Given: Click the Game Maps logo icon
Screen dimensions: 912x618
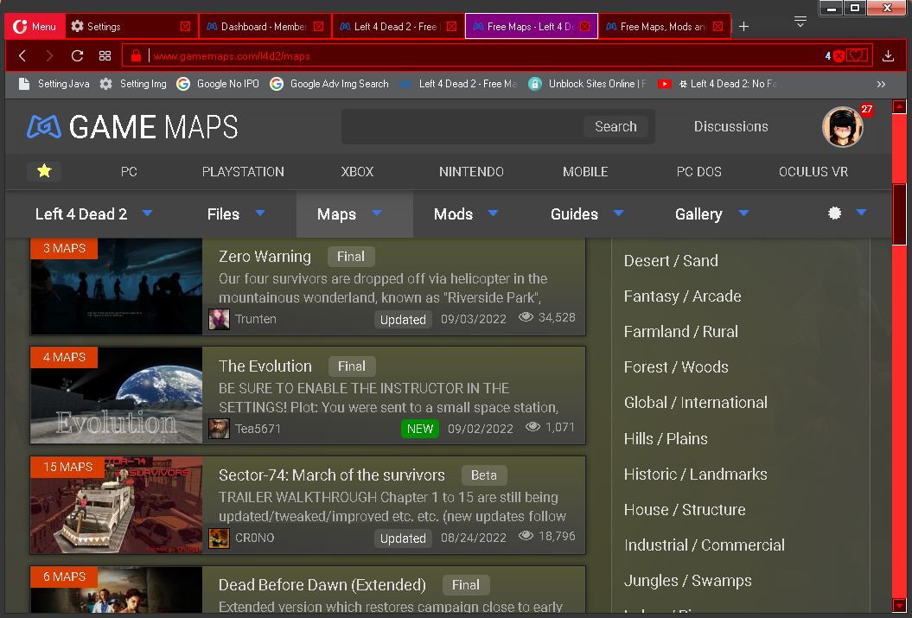Looking at the screenshot, I should coord(46,127).
